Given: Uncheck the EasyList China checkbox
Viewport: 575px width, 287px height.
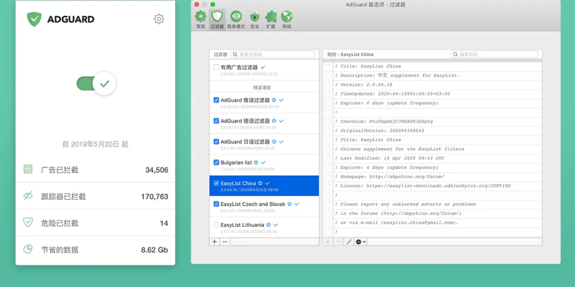Looking at the screenshot, I should tap(216, 183).
